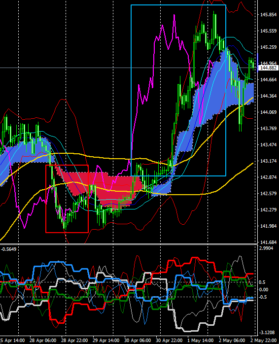Click the 0.00 indicator level label
The height and width of the screenshot is (344, 279).
pyautogui.click(x=264, y=290)
